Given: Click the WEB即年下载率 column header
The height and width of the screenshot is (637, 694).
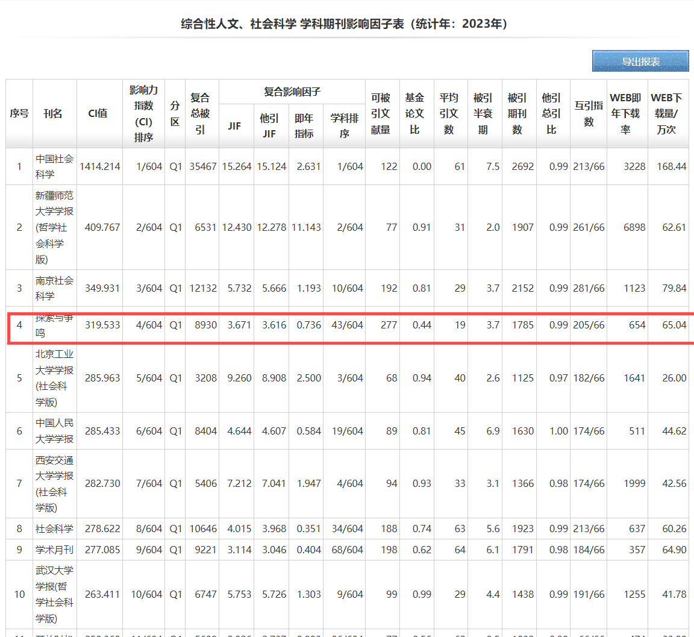Looking at the screenshot, I should coord(625,113).
